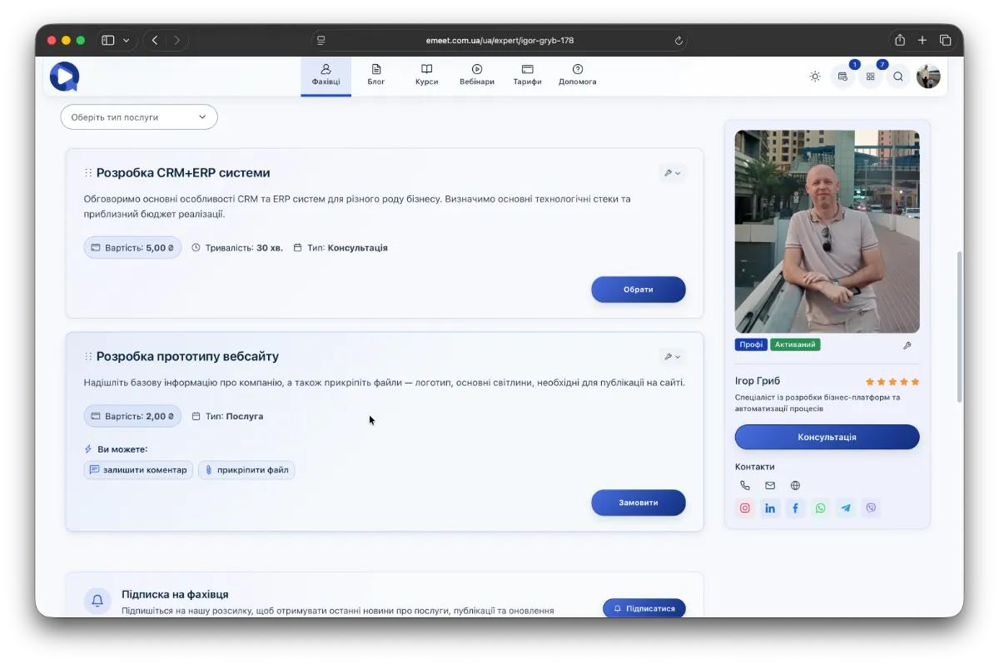Viewport: 999px width, 664px height.
Task: Open the LinkedIn profile icon
Action: [770, 508]
